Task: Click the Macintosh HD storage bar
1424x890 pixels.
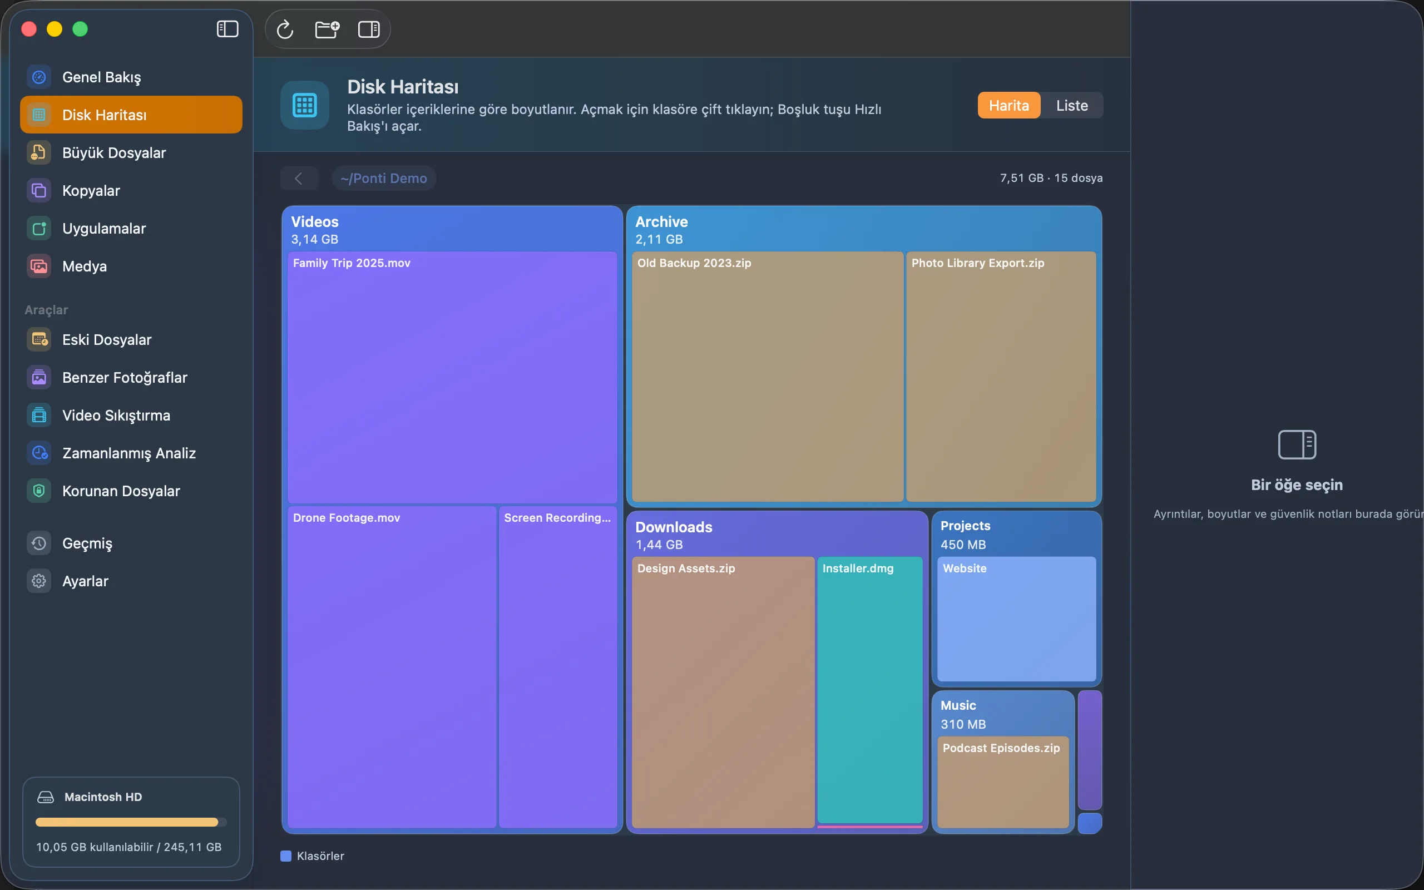Action: click(x=131, y=822)
